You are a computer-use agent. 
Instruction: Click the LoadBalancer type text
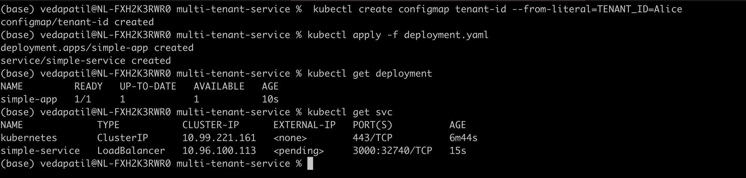click(131, 151)
